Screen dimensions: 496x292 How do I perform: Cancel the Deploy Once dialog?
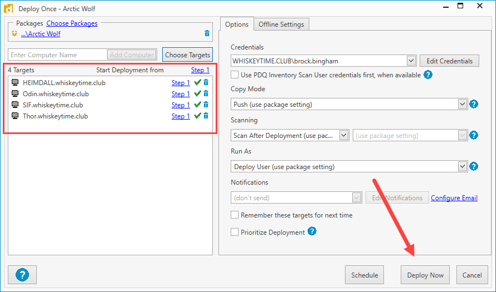(472, 275)
